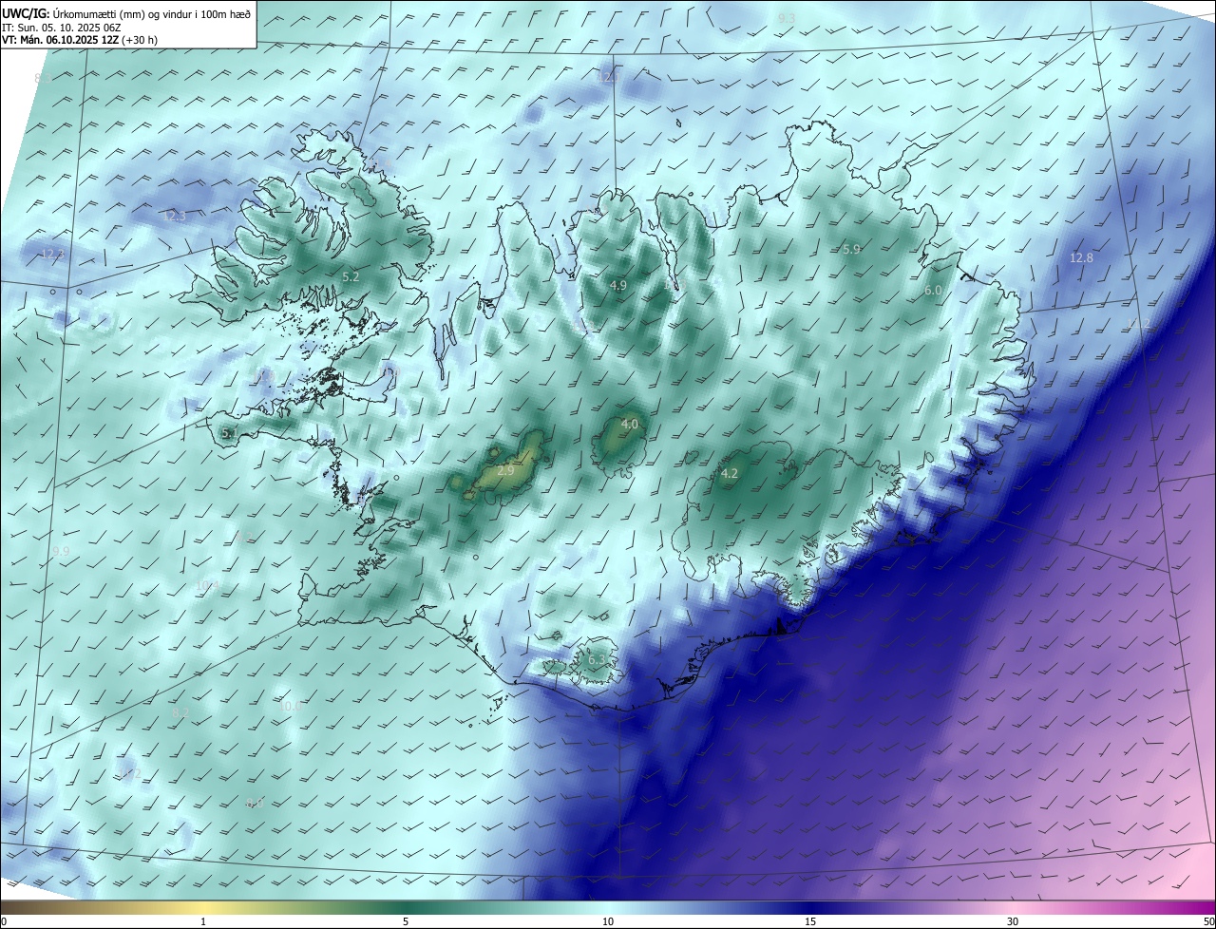Click the 10.4 value label over the sea
Viewport: 1216px width, 929px height.
(207, 586)
